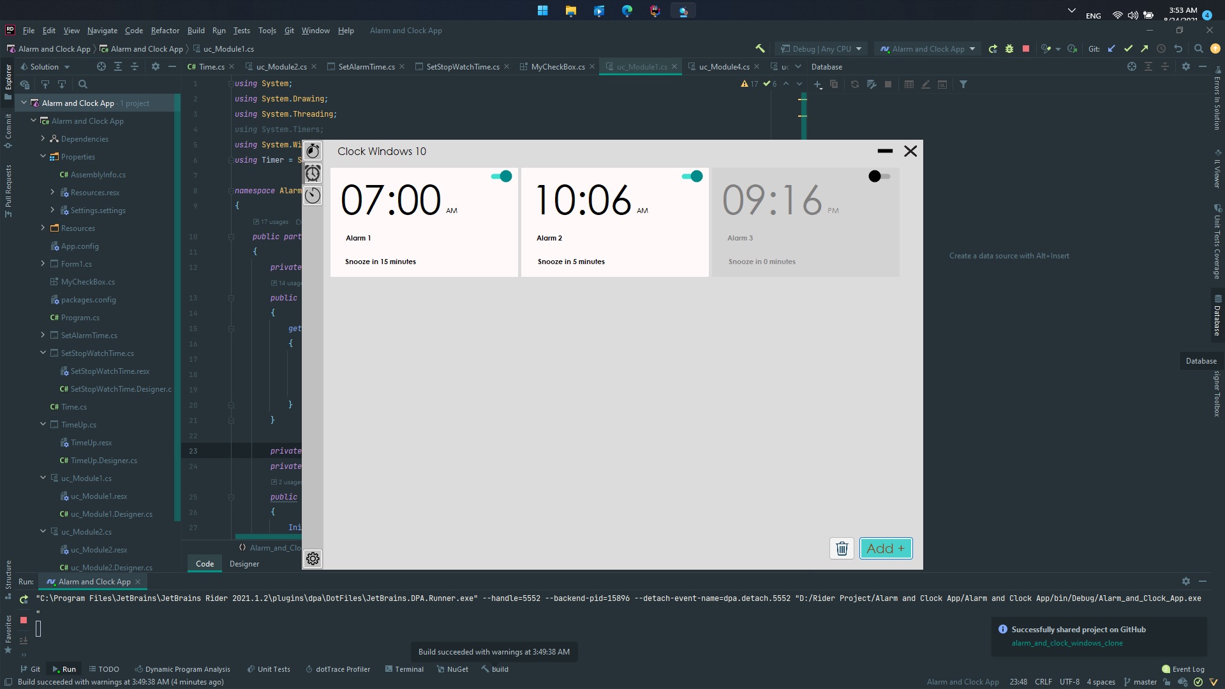Enable the Alarm 3 toggle
The height and width of the screenshot is (689, 1225).
point(878,176)
